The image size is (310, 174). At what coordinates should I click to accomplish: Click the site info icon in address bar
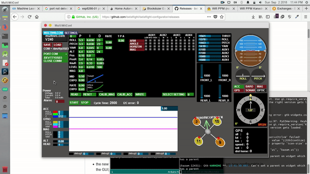[69, 17]
